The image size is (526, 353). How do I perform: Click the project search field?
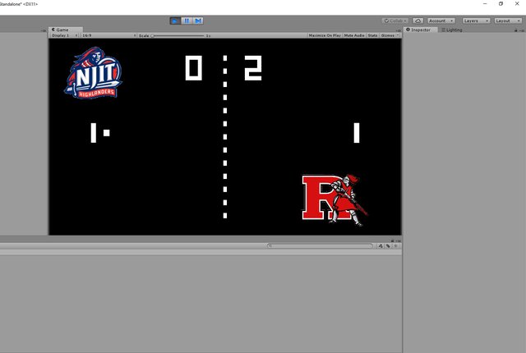(x=320, y=245)
